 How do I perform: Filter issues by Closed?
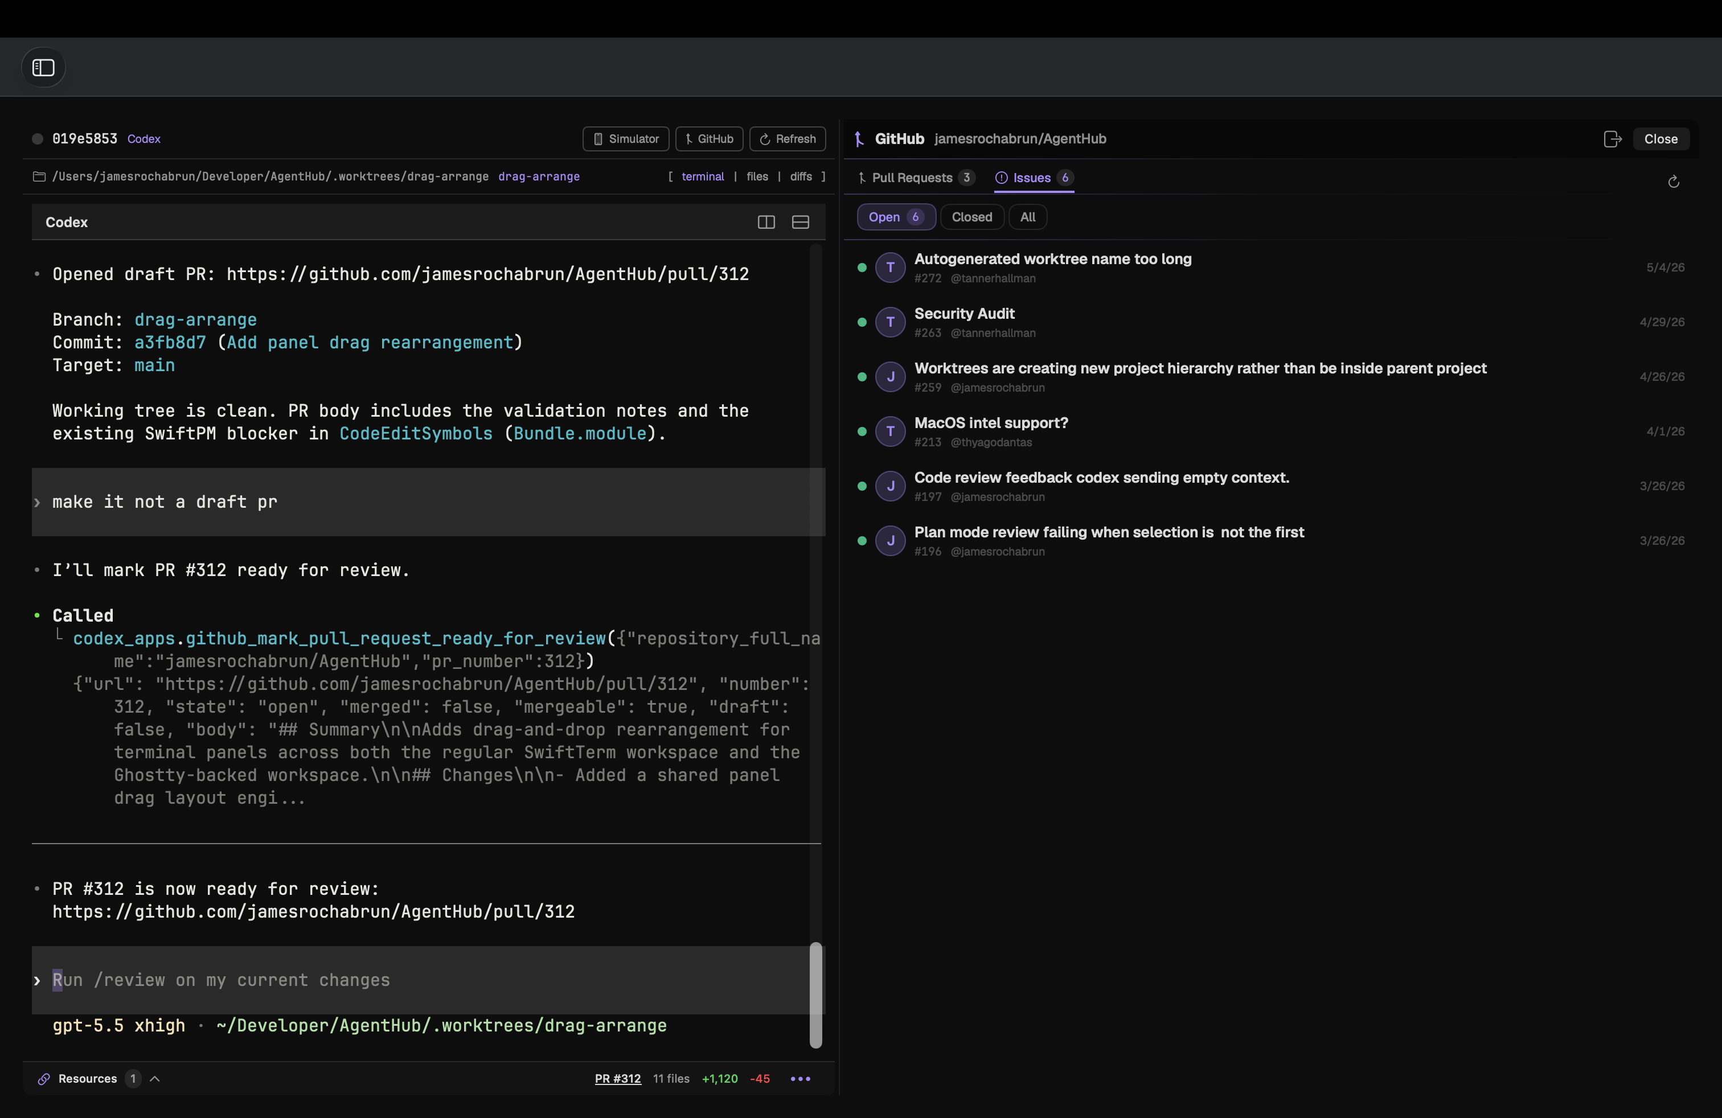(971, 217)
